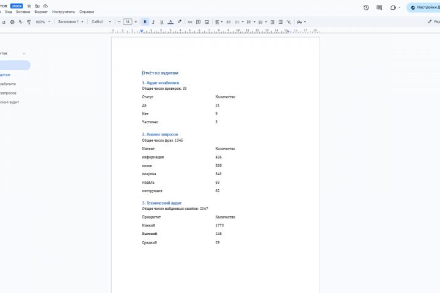Open the Вставка menu
This screenshot has width=440, height=293.
click(23, 12)
